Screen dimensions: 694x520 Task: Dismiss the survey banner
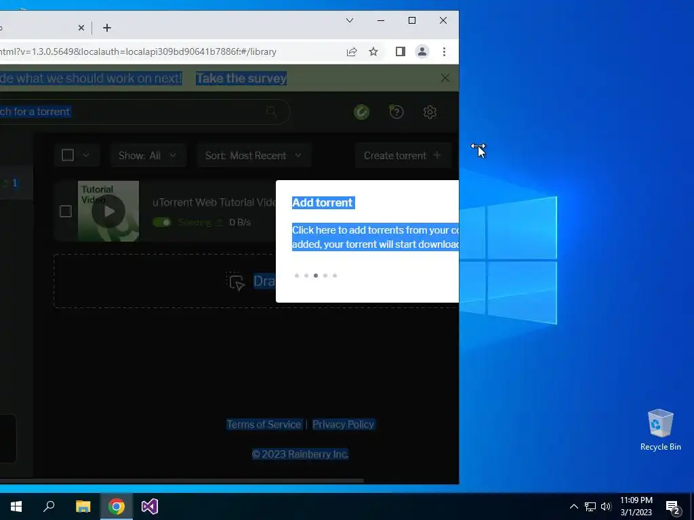pos(445,79)
